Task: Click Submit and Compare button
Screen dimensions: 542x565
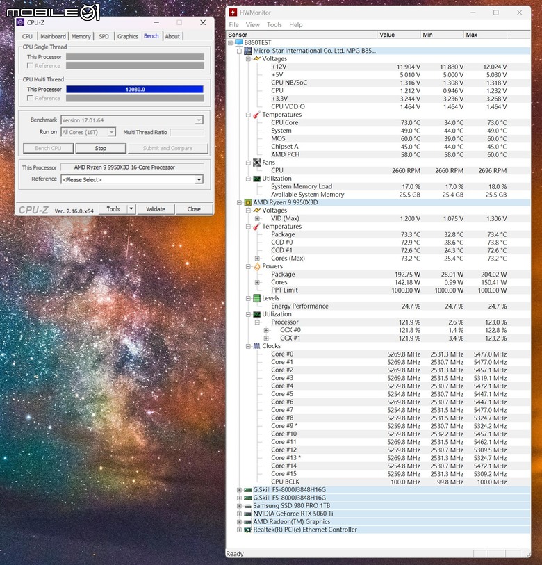Action: click(167, 148)
